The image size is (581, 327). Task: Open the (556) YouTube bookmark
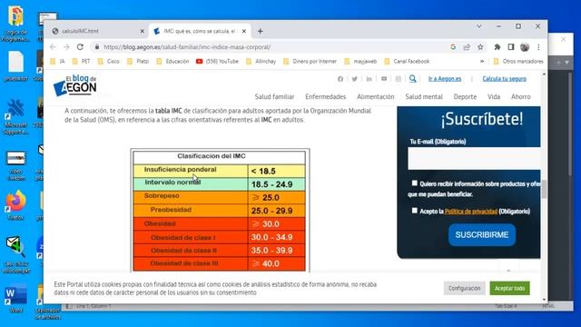pos(217,61)
